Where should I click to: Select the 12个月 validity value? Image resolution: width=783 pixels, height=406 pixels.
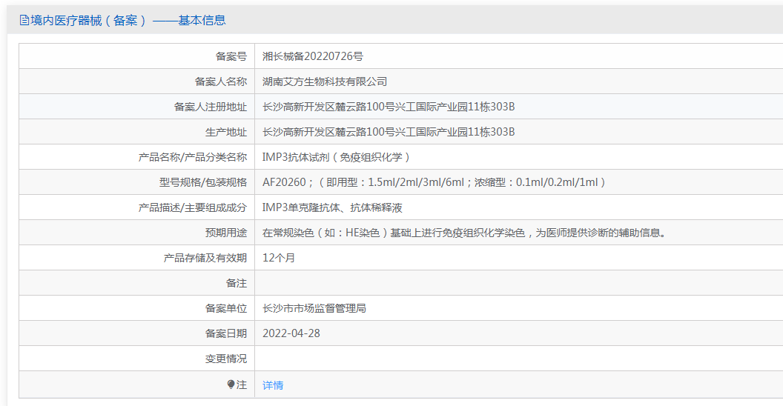tap(279, 258)
